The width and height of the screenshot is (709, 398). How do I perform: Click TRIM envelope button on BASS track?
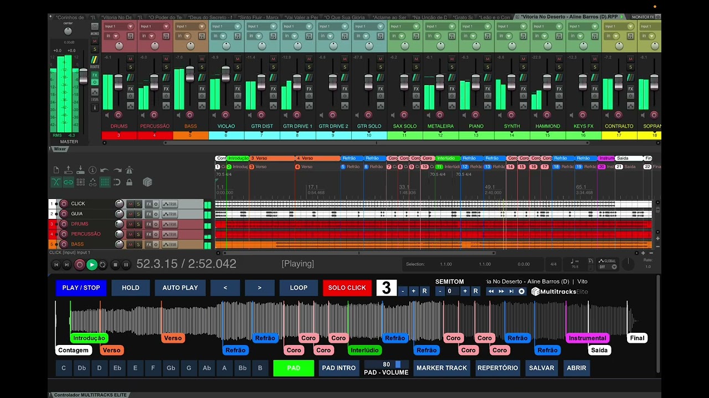coord(169,244)
